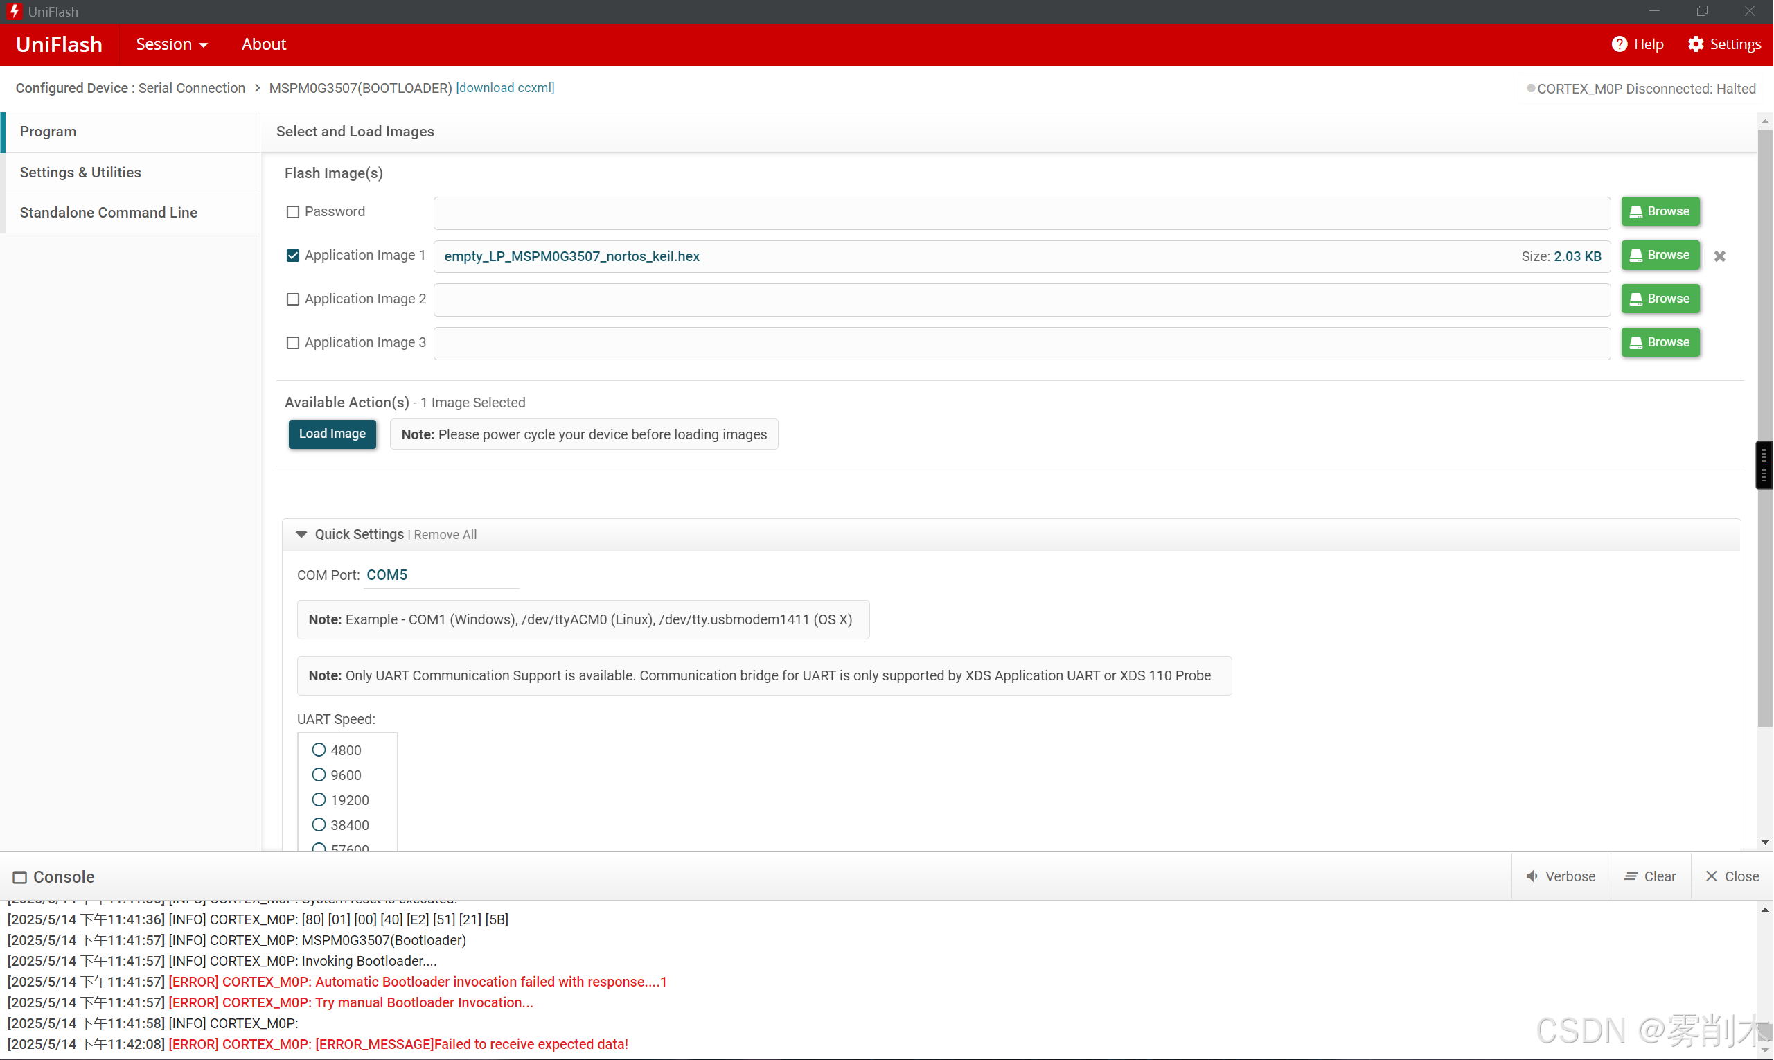This screenshot has width=1774, height=1060.
Task: Click the download ccxml link
Action: coord(505,88)
